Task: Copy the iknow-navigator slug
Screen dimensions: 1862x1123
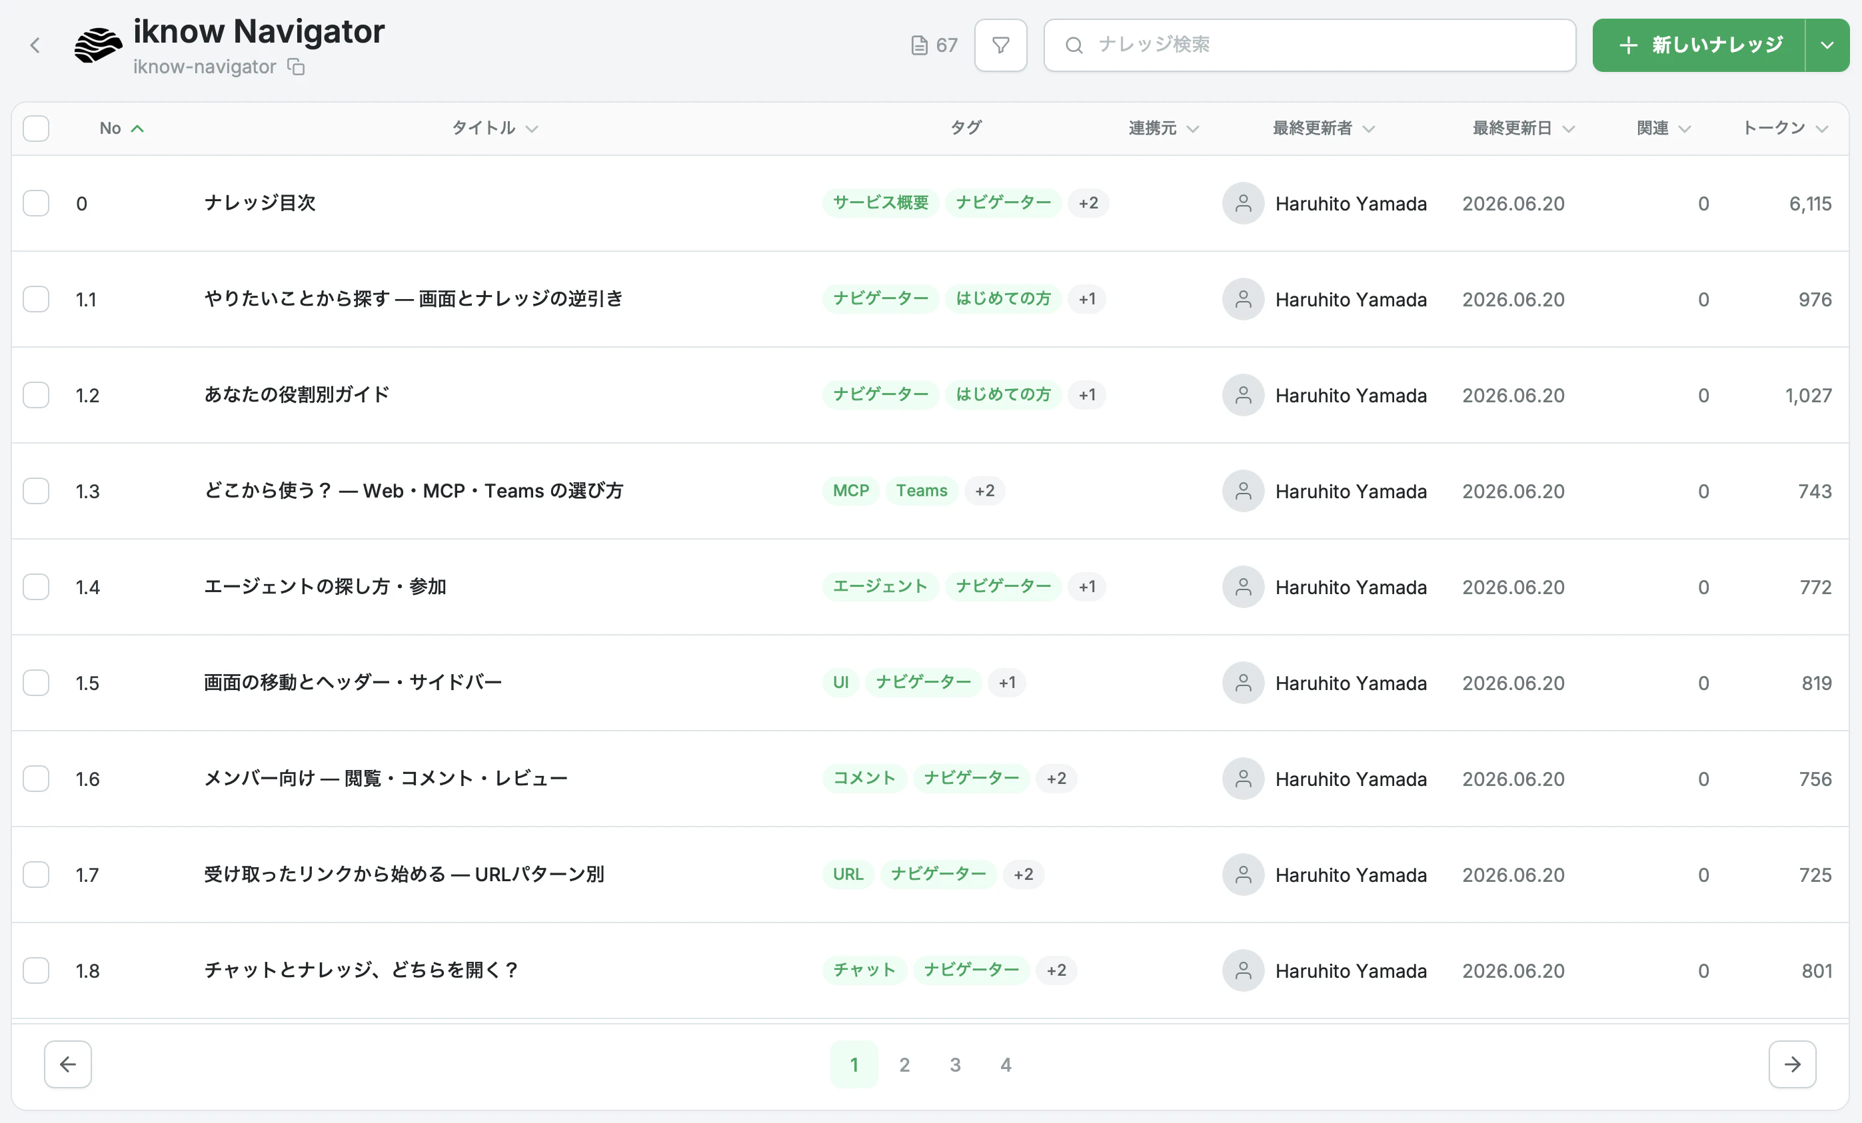Action: (296, 67)
